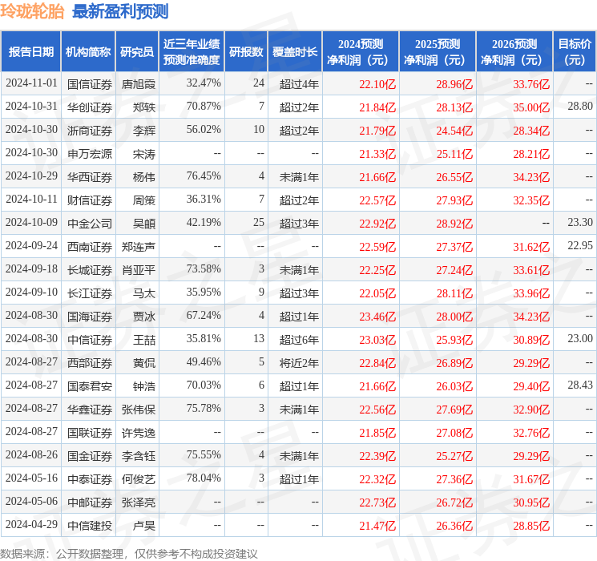Click coverage duration 将近2年
Image resolution: width=597 pixels, height=561 pixels.
click(299, 363)
